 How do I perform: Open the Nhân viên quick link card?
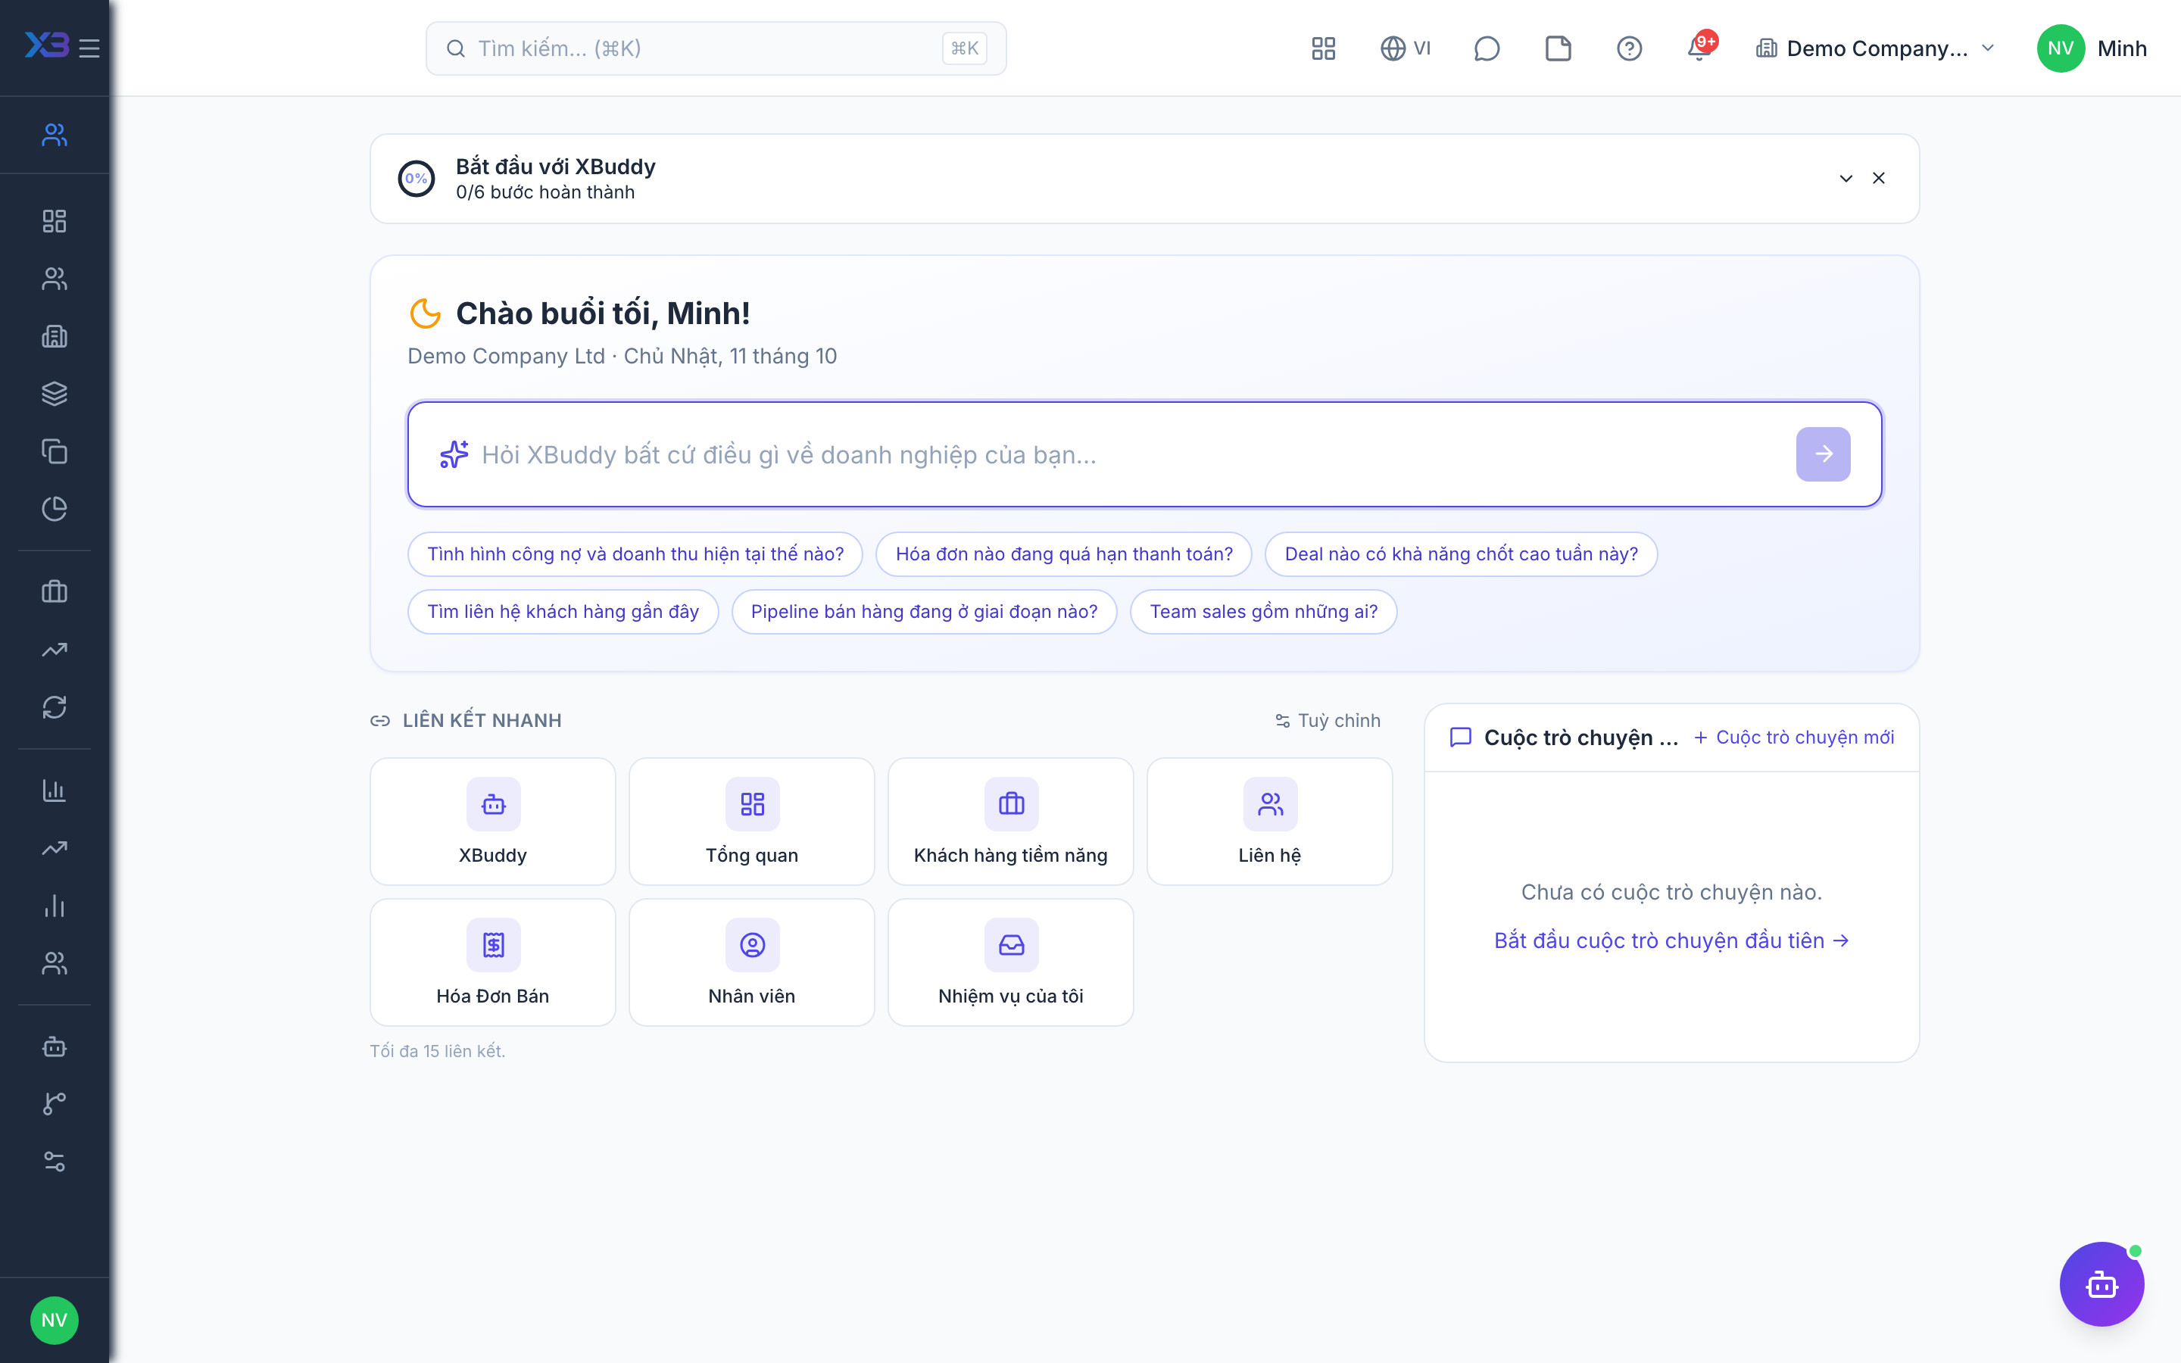point(752,962)
